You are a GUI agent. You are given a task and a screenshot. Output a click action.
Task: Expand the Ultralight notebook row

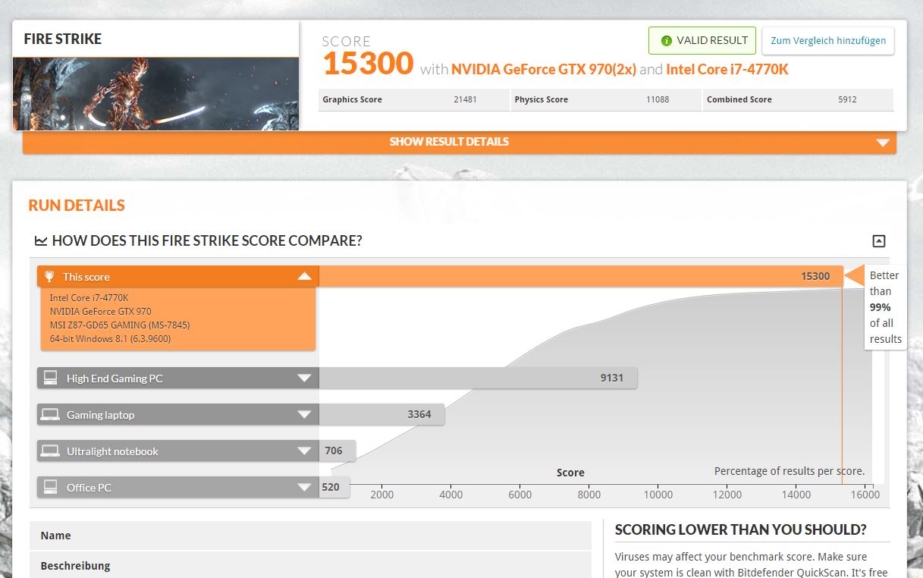304,451
